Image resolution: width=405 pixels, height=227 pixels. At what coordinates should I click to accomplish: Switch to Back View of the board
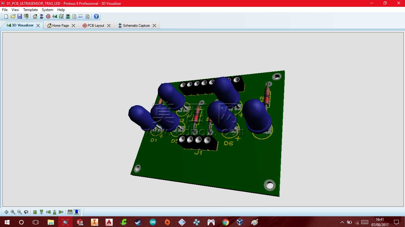click(x=55, y=212)
